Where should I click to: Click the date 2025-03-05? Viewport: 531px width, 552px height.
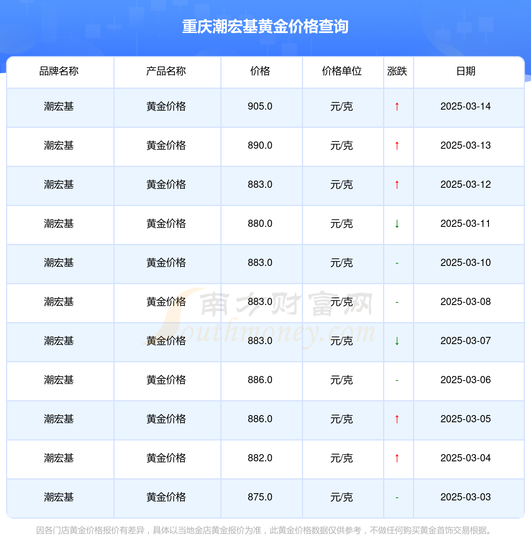(466, 419)
